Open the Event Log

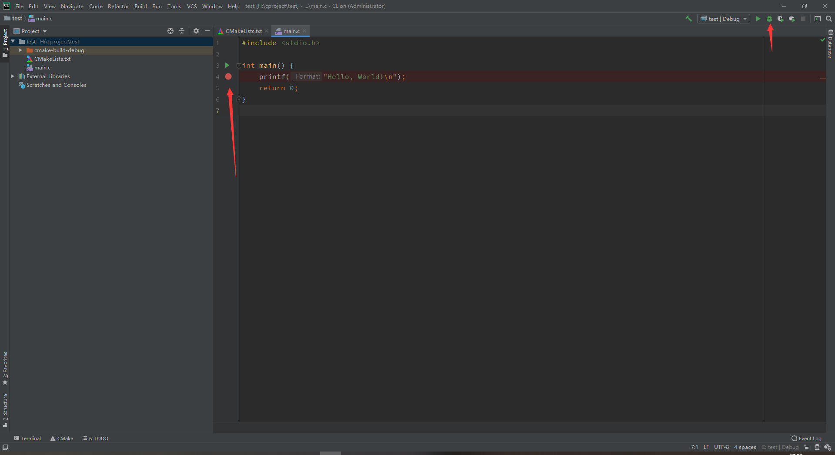(807, 439)
